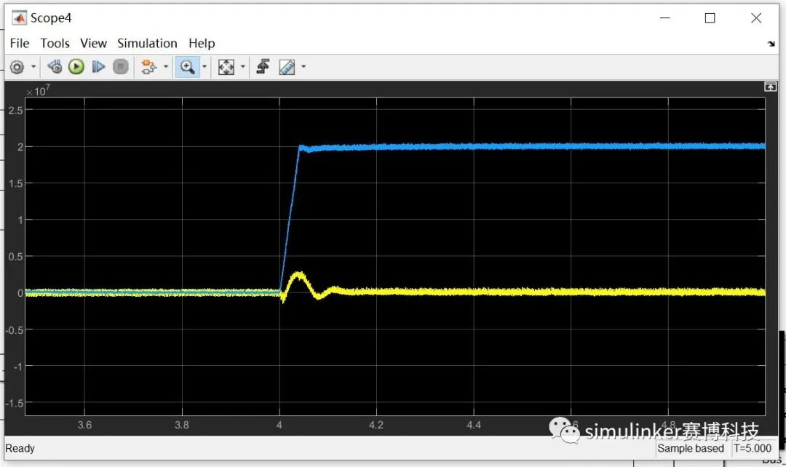Click the x-axis label 4.2
Image resolution: width=786 pixels, height=467 pixels.
point(376,425)
